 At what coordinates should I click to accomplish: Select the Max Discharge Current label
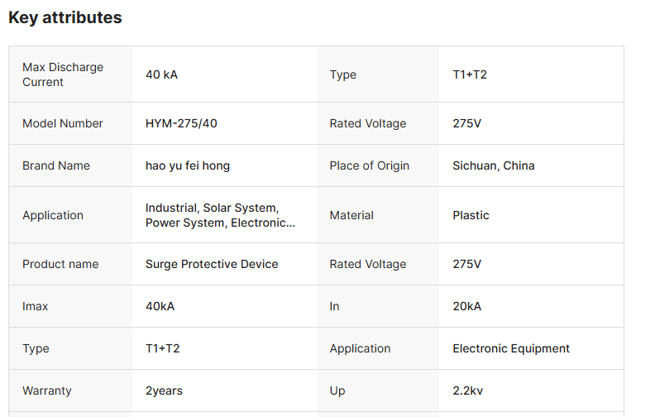pyautogui.click(x=63, y=74)
